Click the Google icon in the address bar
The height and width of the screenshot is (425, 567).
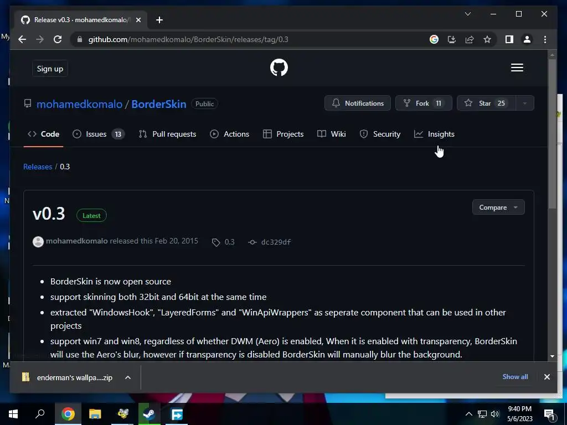(434, 39)
